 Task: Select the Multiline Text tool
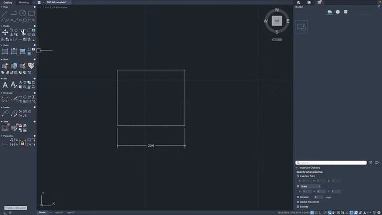click(x=5, y=85)
